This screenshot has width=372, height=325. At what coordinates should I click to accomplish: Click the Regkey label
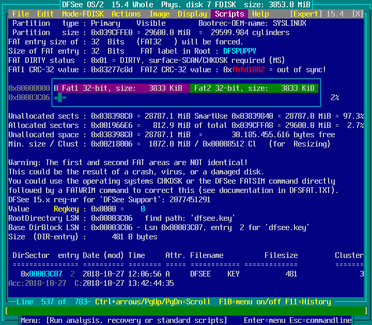(x=68, y=209)
